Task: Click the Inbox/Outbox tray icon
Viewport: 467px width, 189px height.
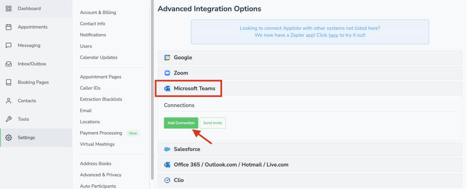Action: pyautogui.click(x=9, y=64)
